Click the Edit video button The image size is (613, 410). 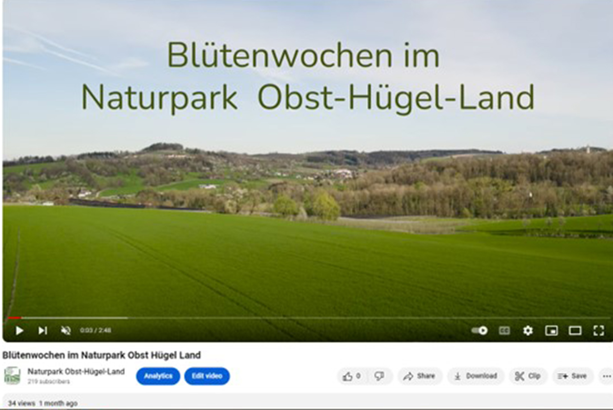[x=207, y=376]
